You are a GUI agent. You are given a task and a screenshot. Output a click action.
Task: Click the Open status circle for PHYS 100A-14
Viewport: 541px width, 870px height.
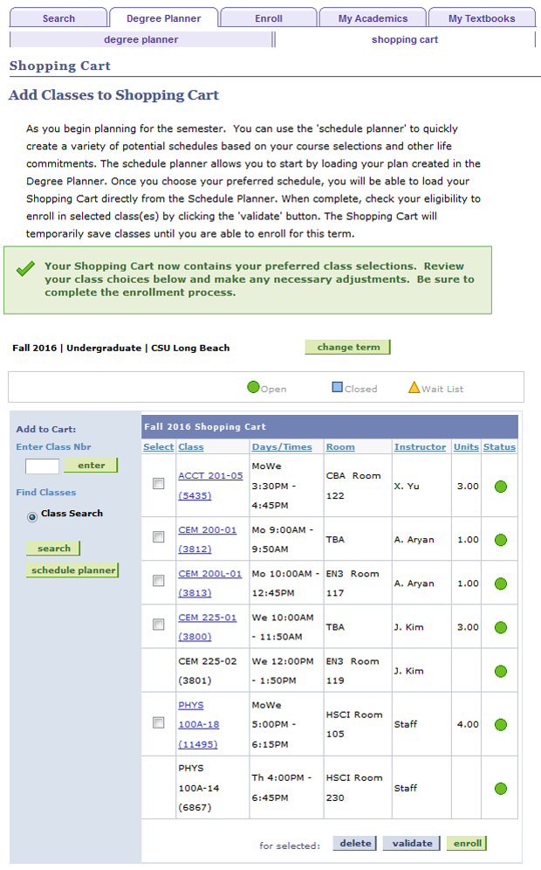click(x=501, y=788)
